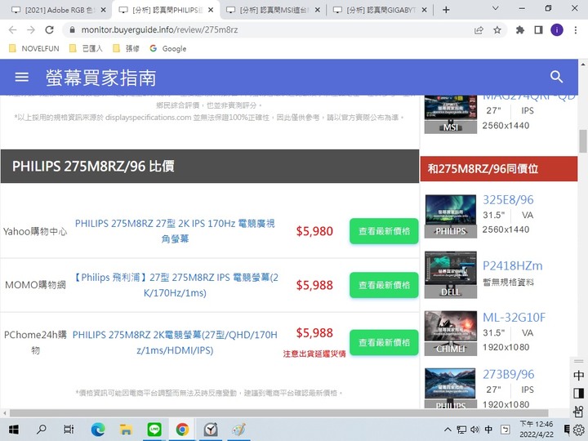The height and width of the screenshot is (441, 588).
Task: Click the MSI monitor thumbnail image
Action: (451, 114)
